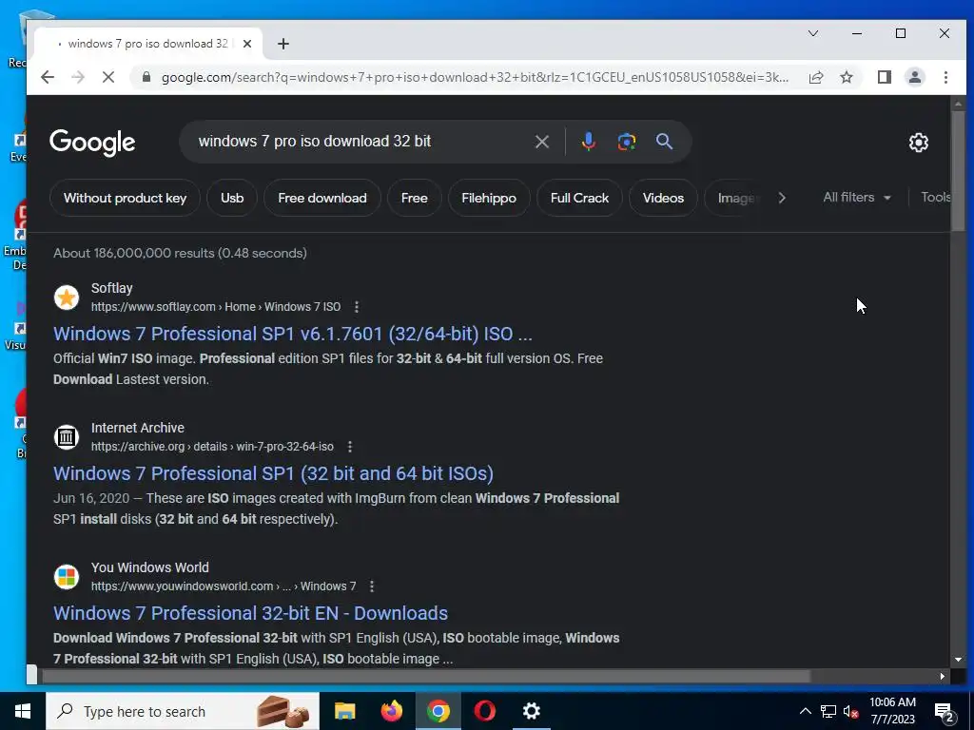Open the Chrome side panel icon
Viewport: 974px width, 730px height.
point(884,77)
